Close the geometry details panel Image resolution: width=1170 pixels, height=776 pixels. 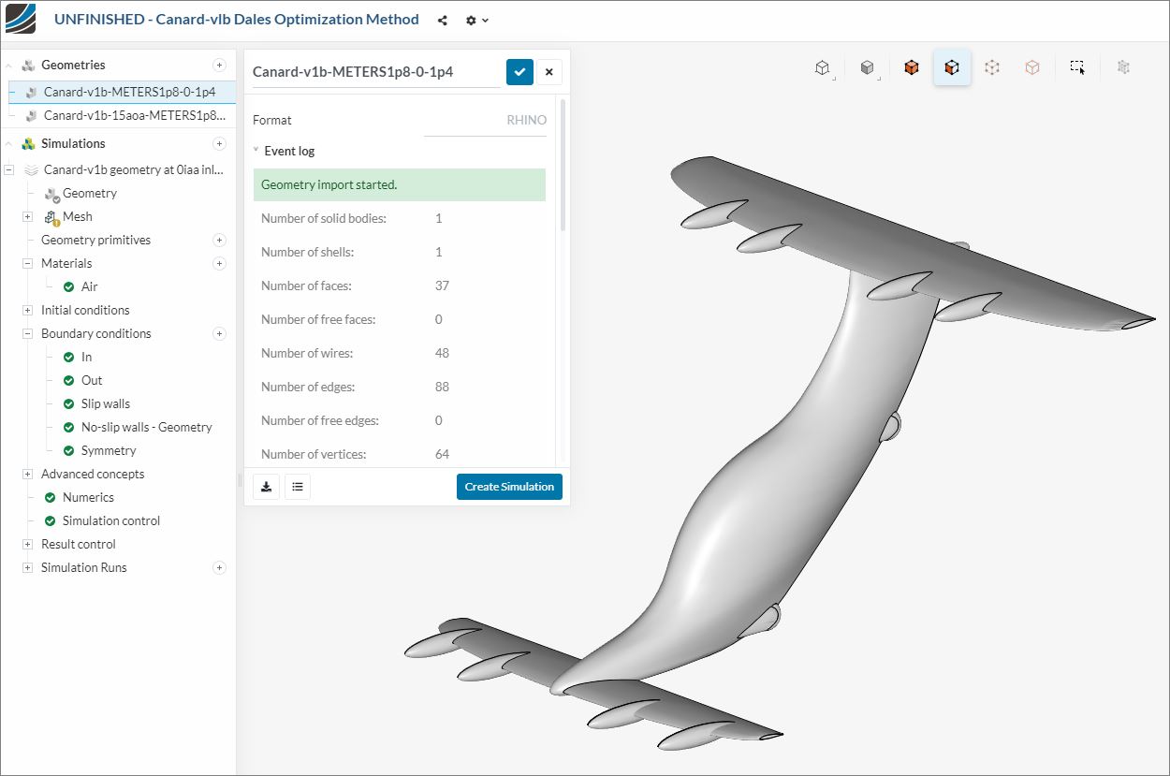coord(549,72)
